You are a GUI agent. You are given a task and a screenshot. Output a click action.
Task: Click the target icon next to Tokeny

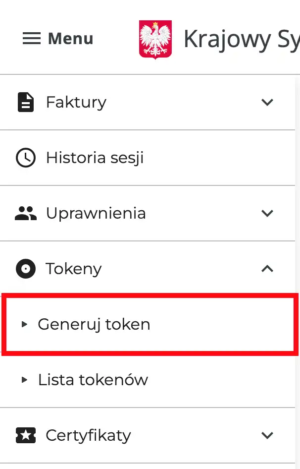tap(25, 269)
